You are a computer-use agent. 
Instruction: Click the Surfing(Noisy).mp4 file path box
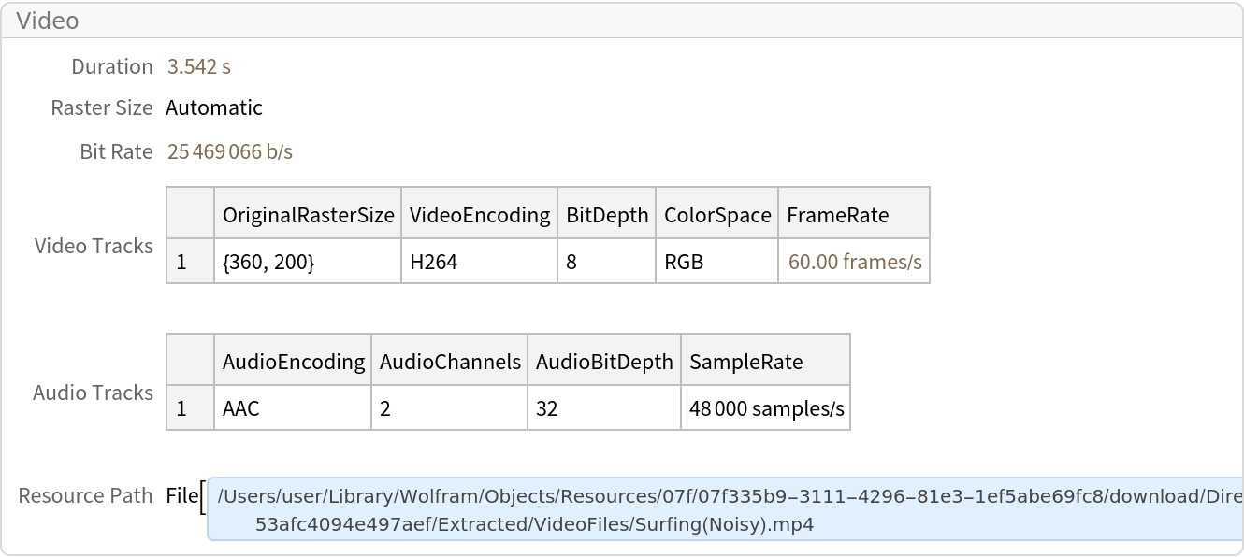[x=725, y=509]
